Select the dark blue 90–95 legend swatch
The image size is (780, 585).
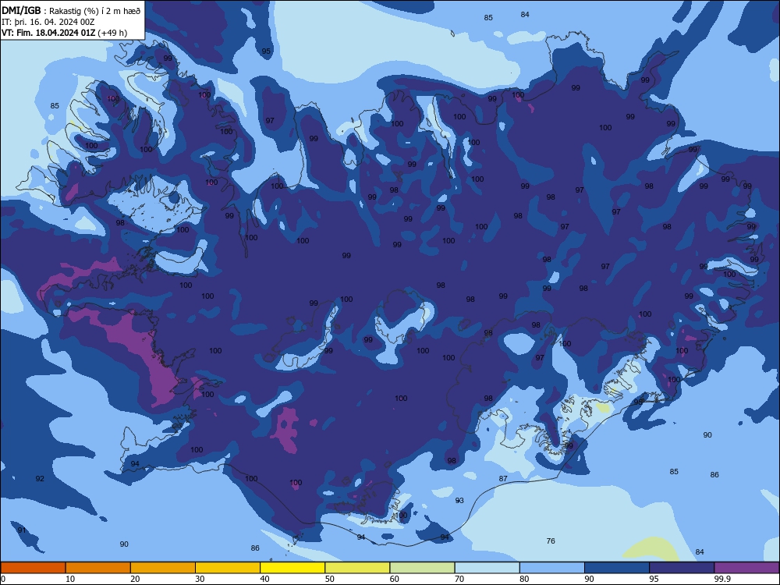617,568
